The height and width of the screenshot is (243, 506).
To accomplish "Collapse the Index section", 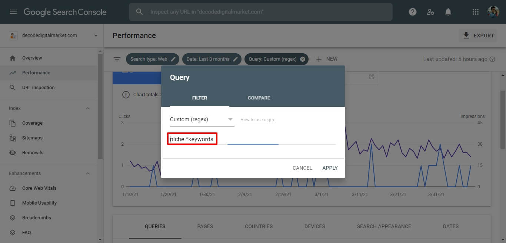I will (88, 108).
